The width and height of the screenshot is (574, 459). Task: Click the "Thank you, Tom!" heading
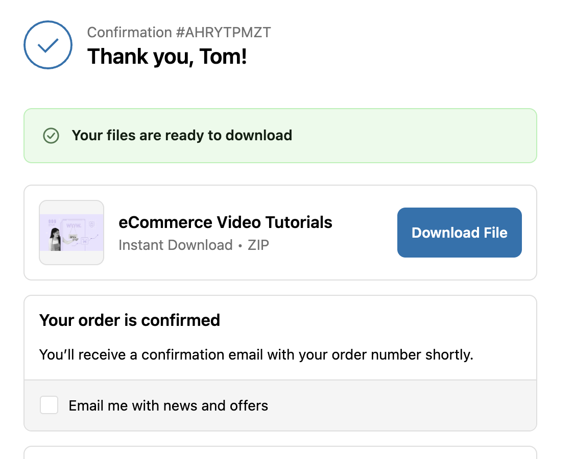click(167, 56)
